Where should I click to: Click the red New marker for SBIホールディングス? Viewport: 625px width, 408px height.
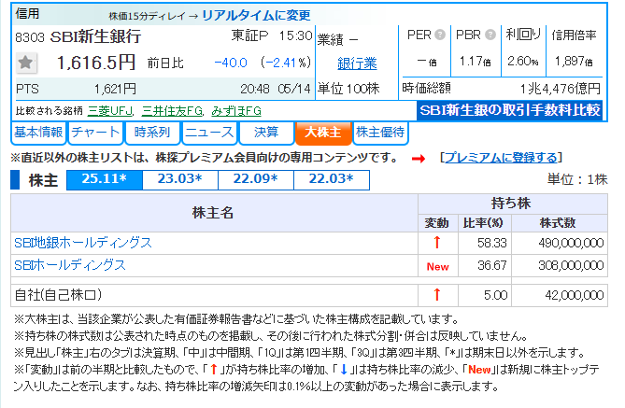pos(437,267)
